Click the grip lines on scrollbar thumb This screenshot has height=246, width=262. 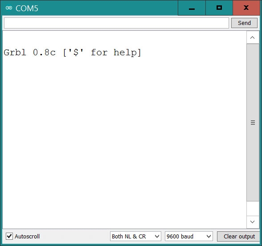coord(253,123)
